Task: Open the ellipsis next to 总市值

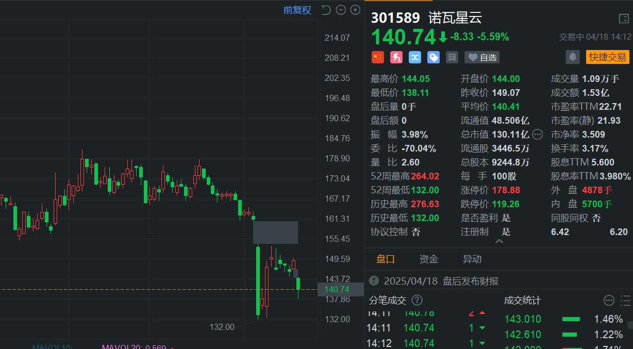Action: [x=537, y=135]
